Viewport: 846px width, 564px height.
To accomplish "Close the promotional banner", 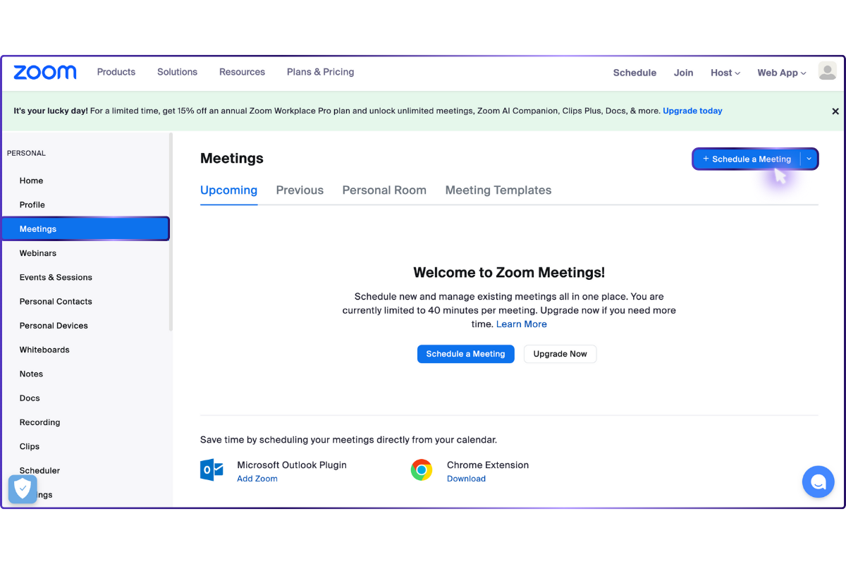I will click(x=835, y=111).
